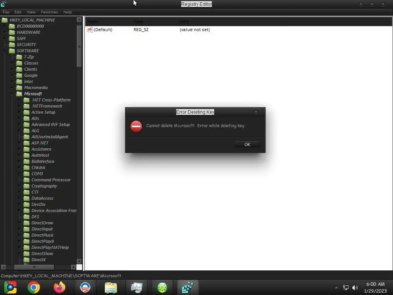
Task: Select the DataAccess key
Action: point(42,198)
